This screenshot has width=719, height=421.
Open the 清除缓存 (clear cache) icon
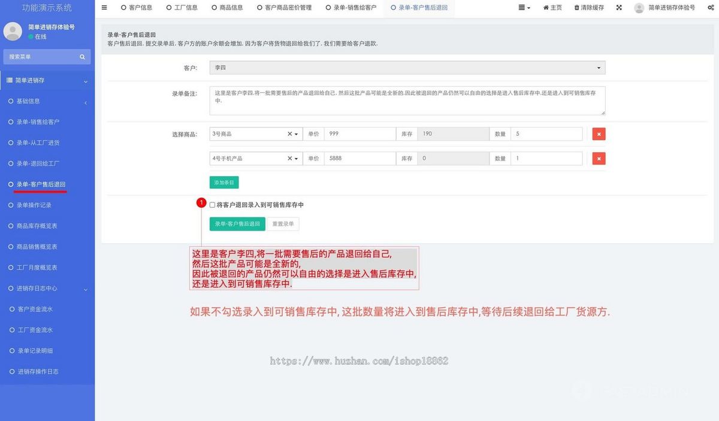pos(587,8)
